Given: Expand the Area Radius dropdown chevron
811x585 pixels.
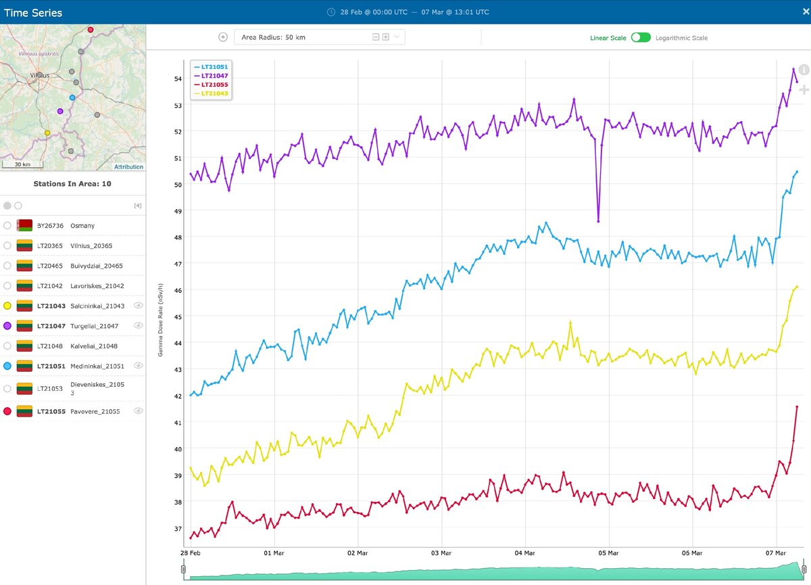Looking at the screenshot, I should tap(397, 37).
